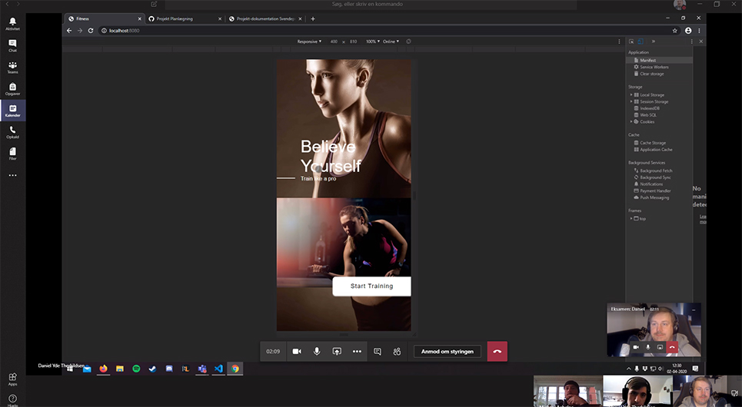The height and width of the screenshot is (407, 742).
Task: Click Start Training in the shared app
Action: 371,286
